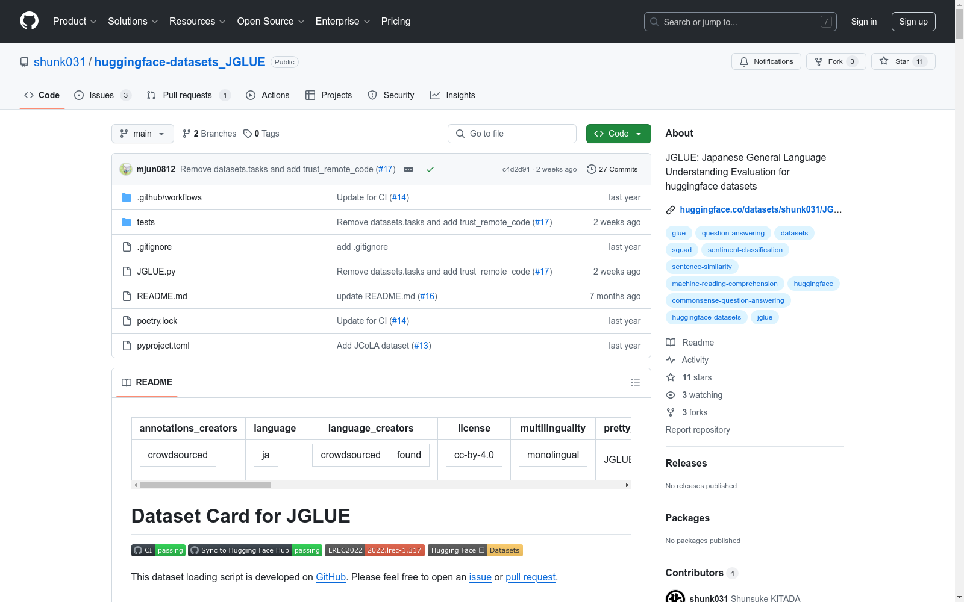Click the forks icon in About sidebar
Screen dimensions: 964x602
[x=671, y=412]
